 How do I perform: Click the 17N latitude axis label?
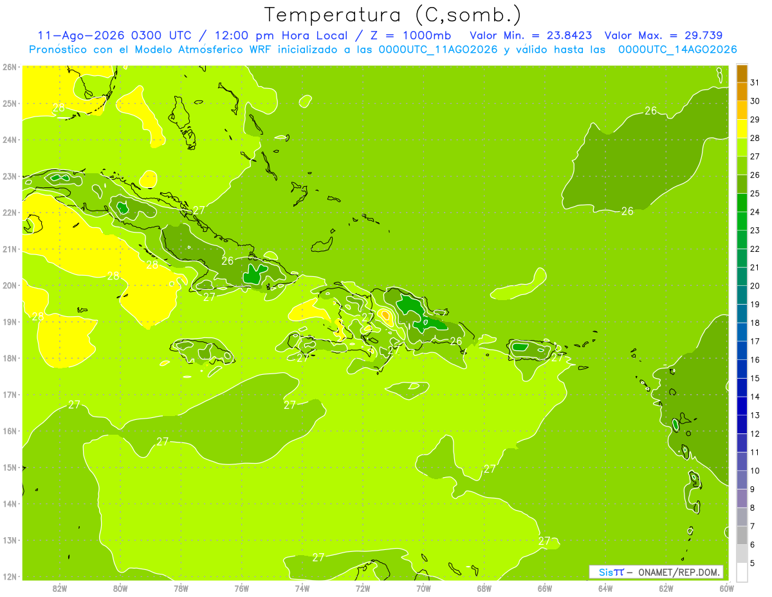(10, 394)
